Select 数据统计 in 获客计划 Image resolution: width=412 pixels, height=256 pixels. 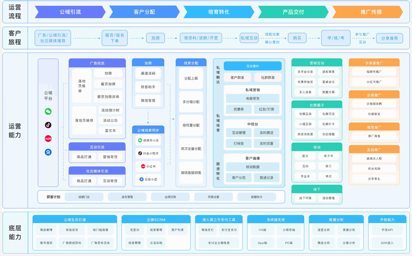click(257, 197)
